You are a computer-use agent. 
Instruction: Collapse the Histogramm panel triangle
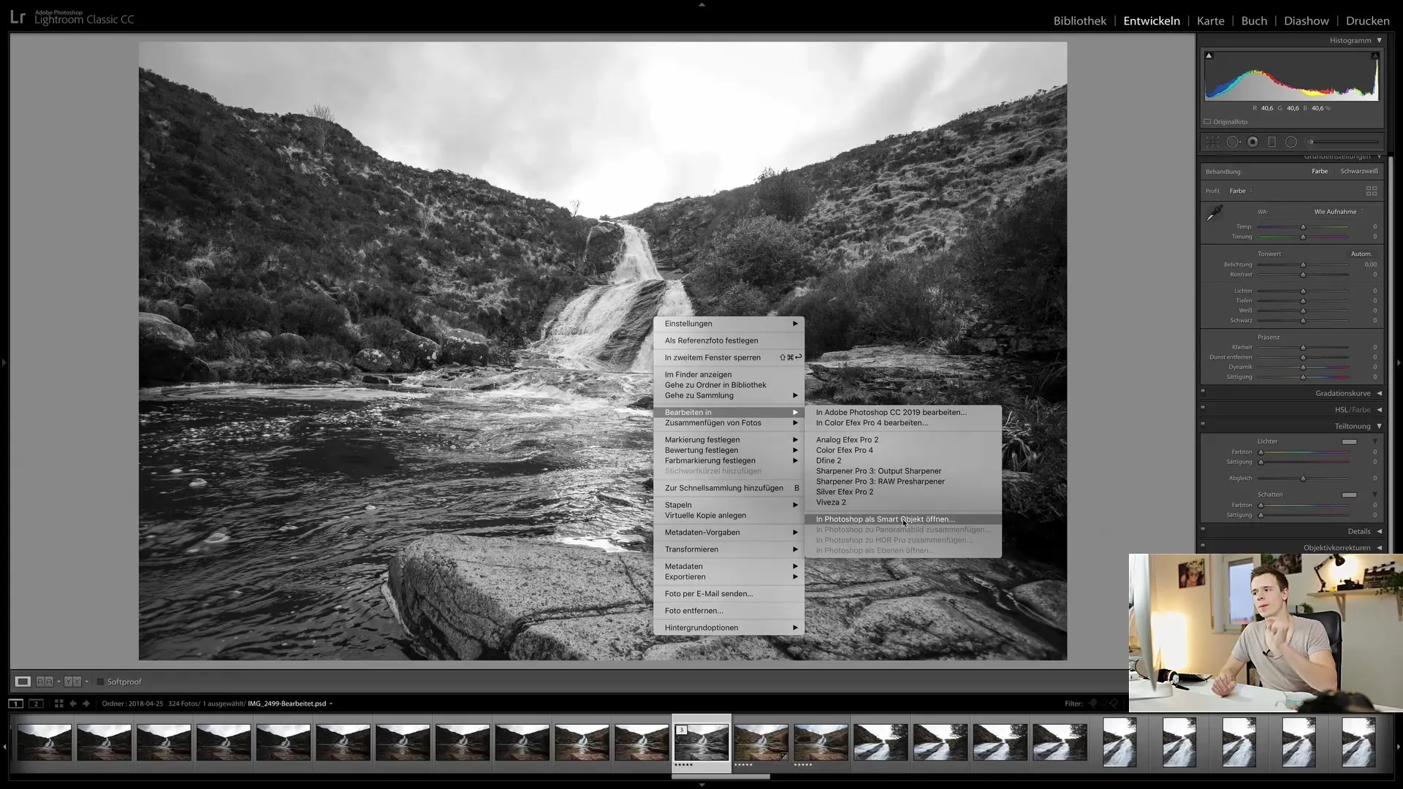pyautogui.click(x=1380, y=40)
